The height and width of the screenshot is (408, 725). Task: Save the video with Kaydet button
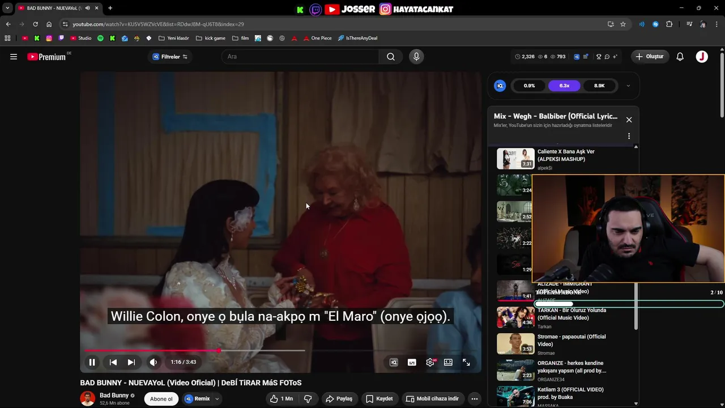click(379, 399)
